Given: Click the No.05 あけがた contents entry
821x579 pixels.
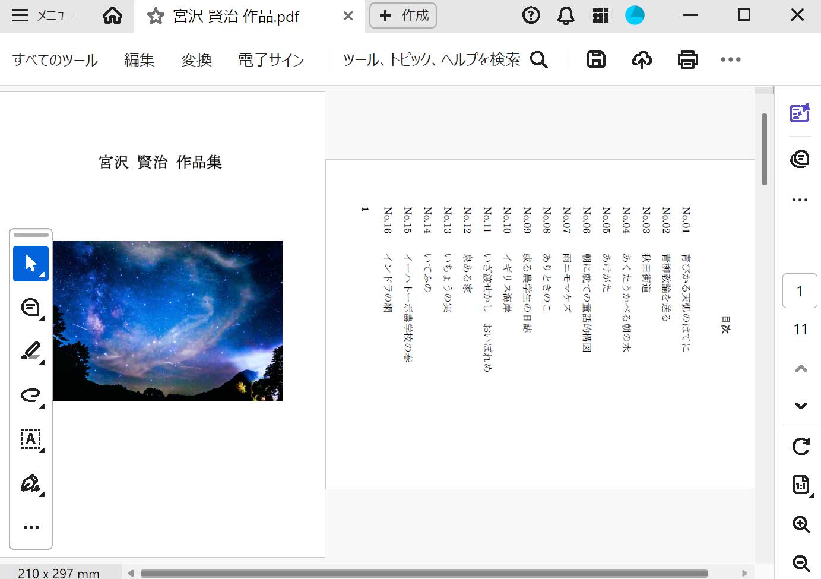Looking at the screenshot, I should click(607, 249).
